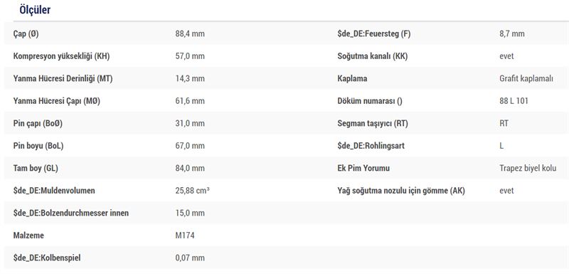The image size is (569, 274).
Task: Select the Feuersteg (F) label
Action: 374,33
